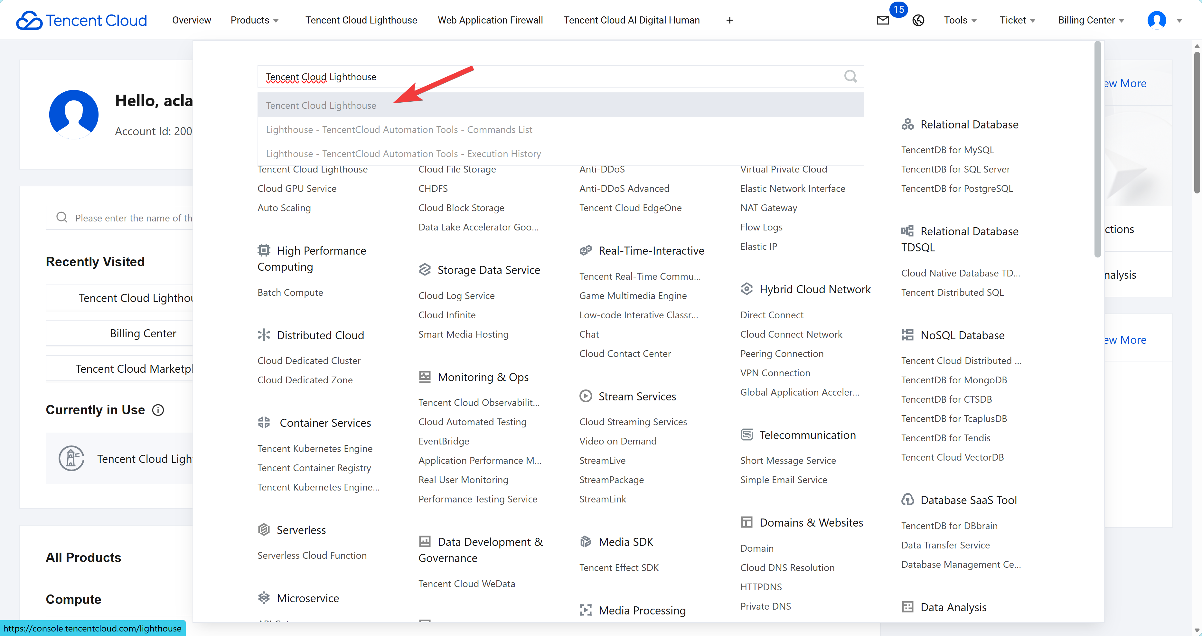This screenshot has height=636, width=1202.
Task: Click the search magnifier icon in product search
Action: click(850, 76)
